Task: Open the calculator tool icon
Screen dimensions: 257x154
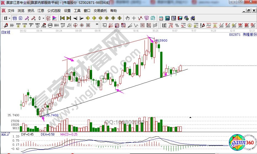Action: [167, 18]
